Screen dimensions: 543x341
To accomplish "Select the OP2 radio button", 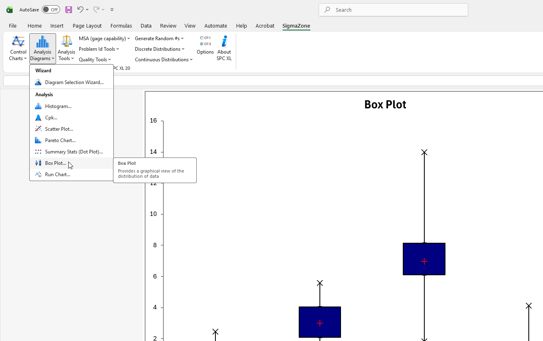I will click(x=201, y=43).
